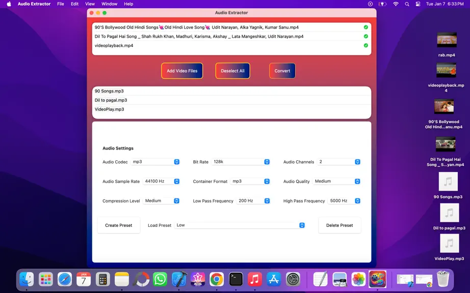Open Launchpad from the Dock
The image size is (470, 293).
[45, 280]
